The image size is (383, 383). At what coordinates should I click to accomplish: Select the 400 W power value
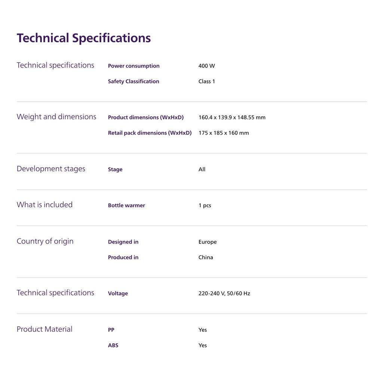click(x=206, y=66)
